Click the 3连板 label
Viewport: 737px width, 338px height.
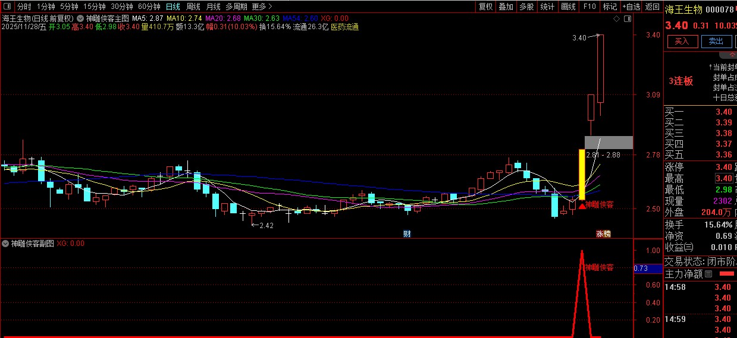pyautogui.click(x=681, y=81)
